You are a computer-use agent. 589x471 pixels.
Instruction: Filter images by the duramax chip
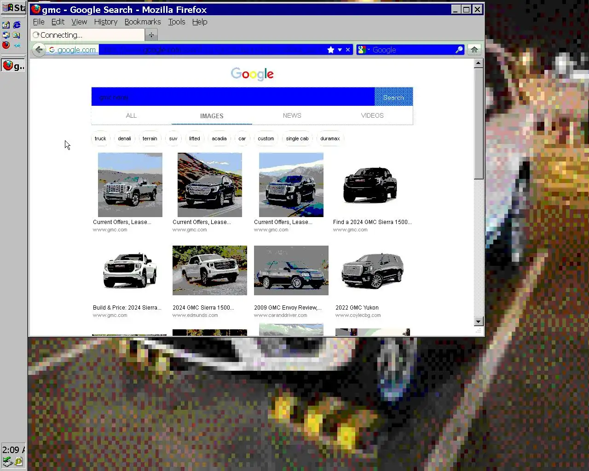pos(330,138)
